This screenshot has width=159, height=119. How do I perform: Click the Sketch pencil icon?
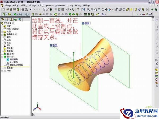47,10
